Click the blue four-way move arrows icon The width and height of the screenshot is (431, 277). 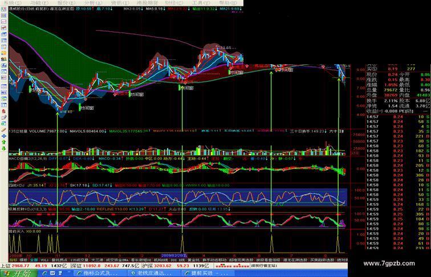(4, 136)
